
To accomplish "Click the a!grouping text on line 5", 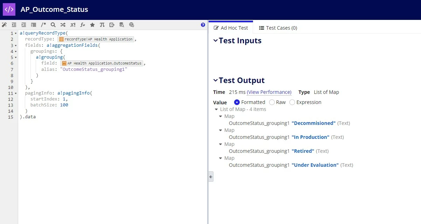I will coord(49,57).
